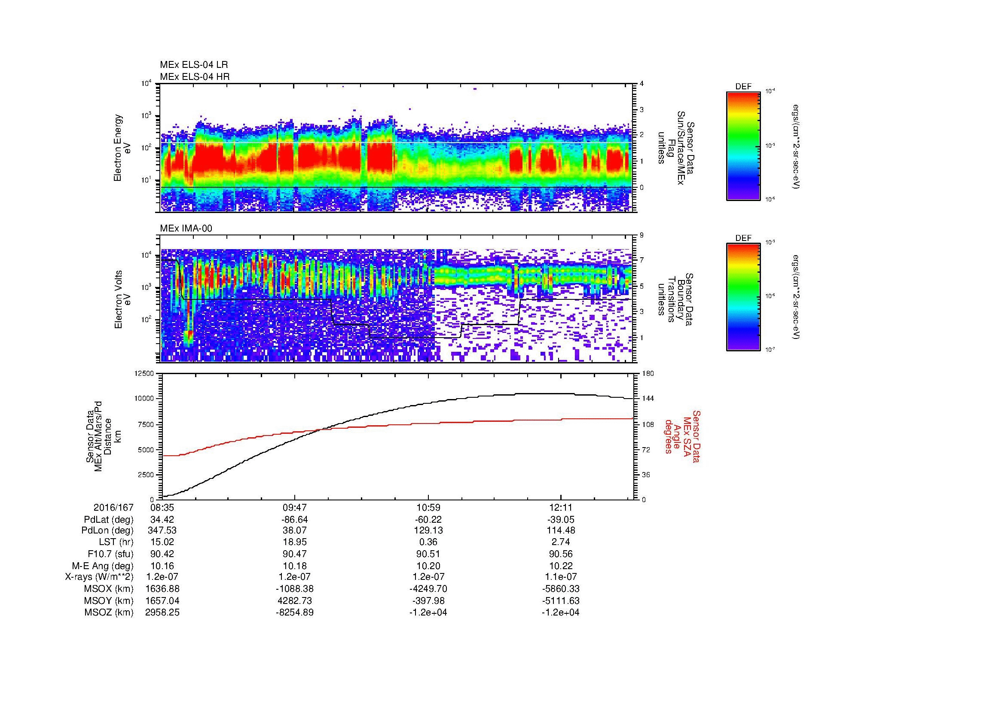Click the 'Electron Volts eV' axis label
Screen dimensions: 1005x710
tap(122, 300)
